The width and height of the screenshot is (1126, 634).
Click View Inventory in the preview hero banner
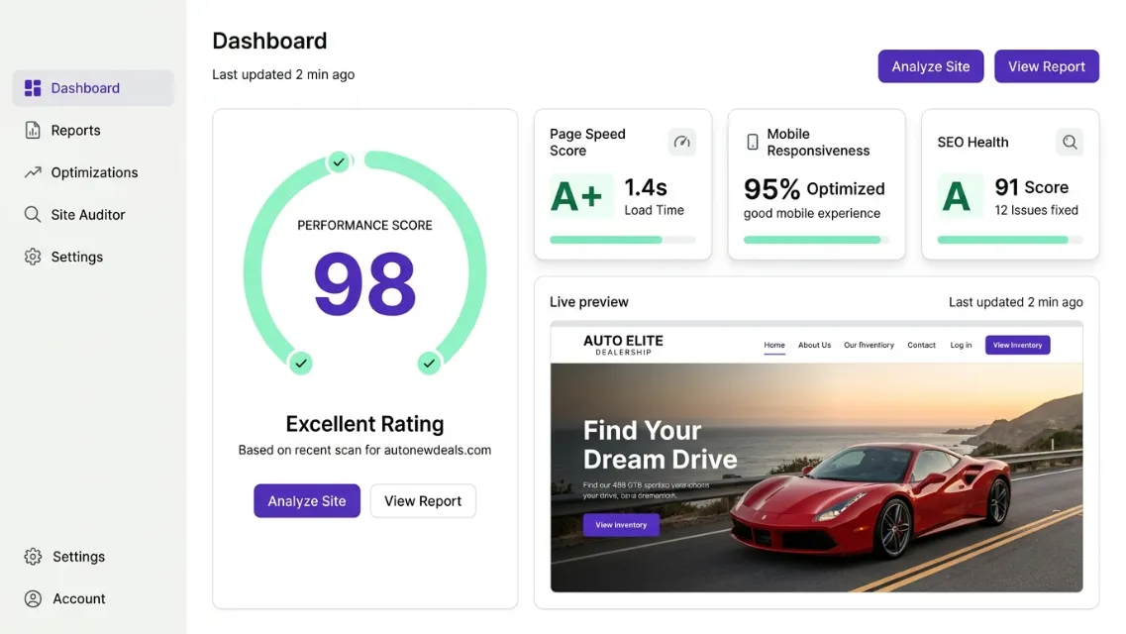(x=621, y=525)
